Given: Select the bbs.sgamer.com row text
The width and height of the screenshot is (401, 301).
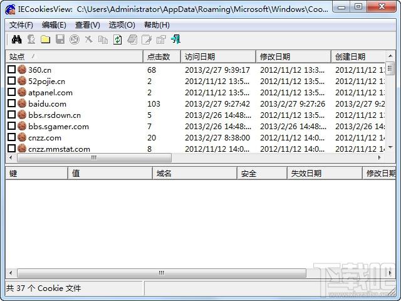Looking at the screenshot, I should (58, 126).
